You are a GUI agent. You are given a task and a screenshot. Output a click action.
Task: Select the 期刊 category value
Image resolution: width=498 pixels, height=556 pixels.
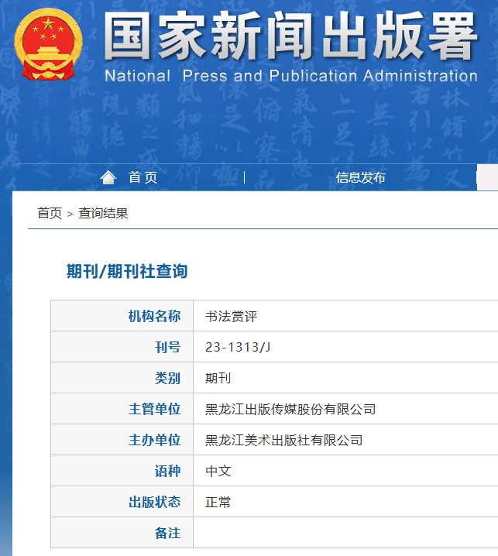tap(218, 378)
